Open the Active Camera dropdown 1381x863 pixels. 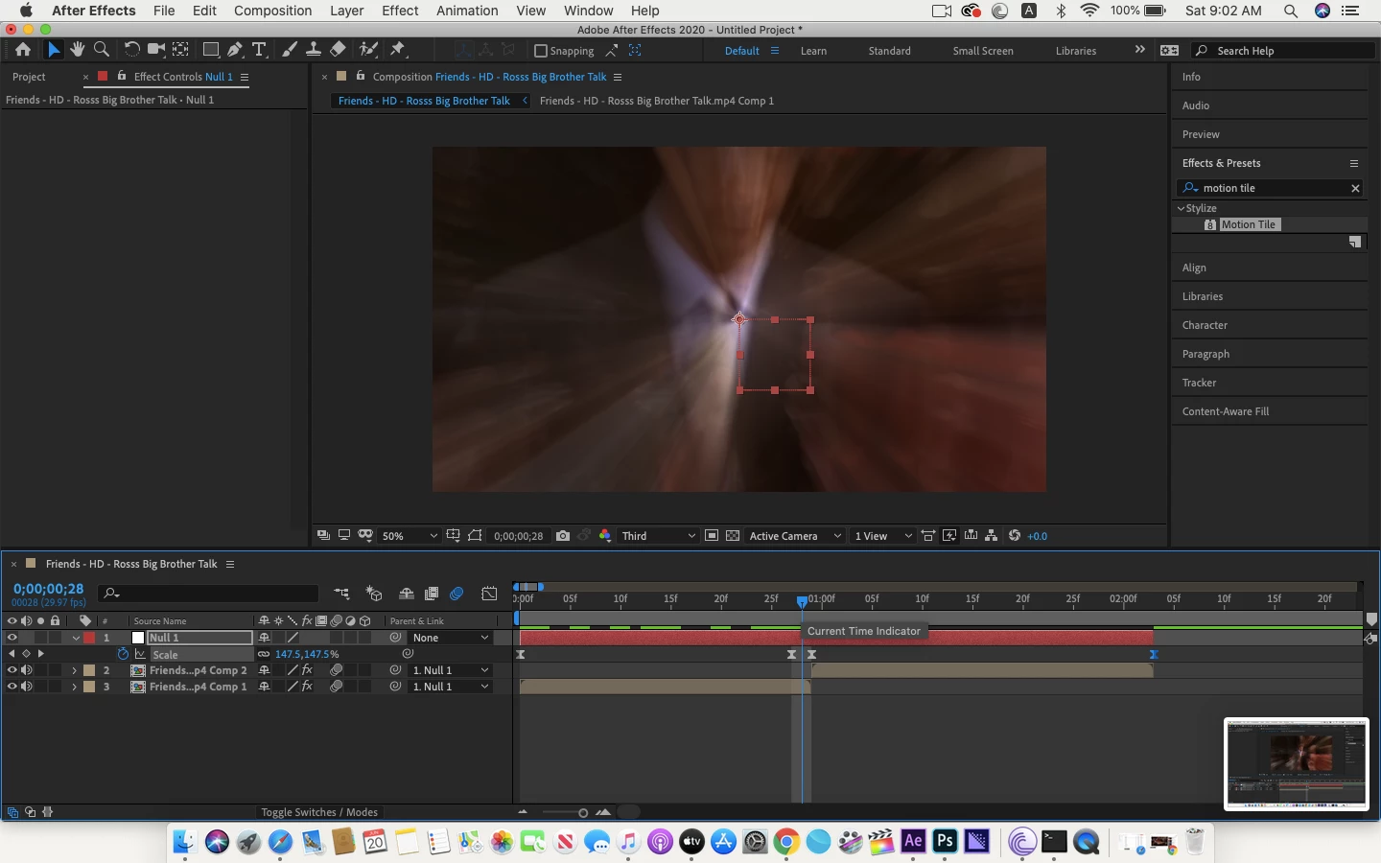(x=796, y=536)
